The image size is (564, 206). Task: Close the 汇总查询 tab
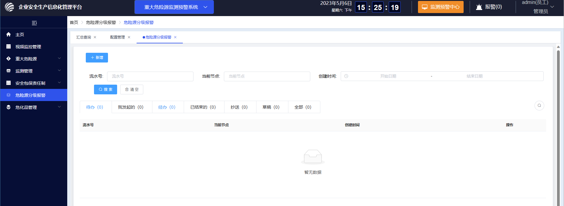pos(95,37)
